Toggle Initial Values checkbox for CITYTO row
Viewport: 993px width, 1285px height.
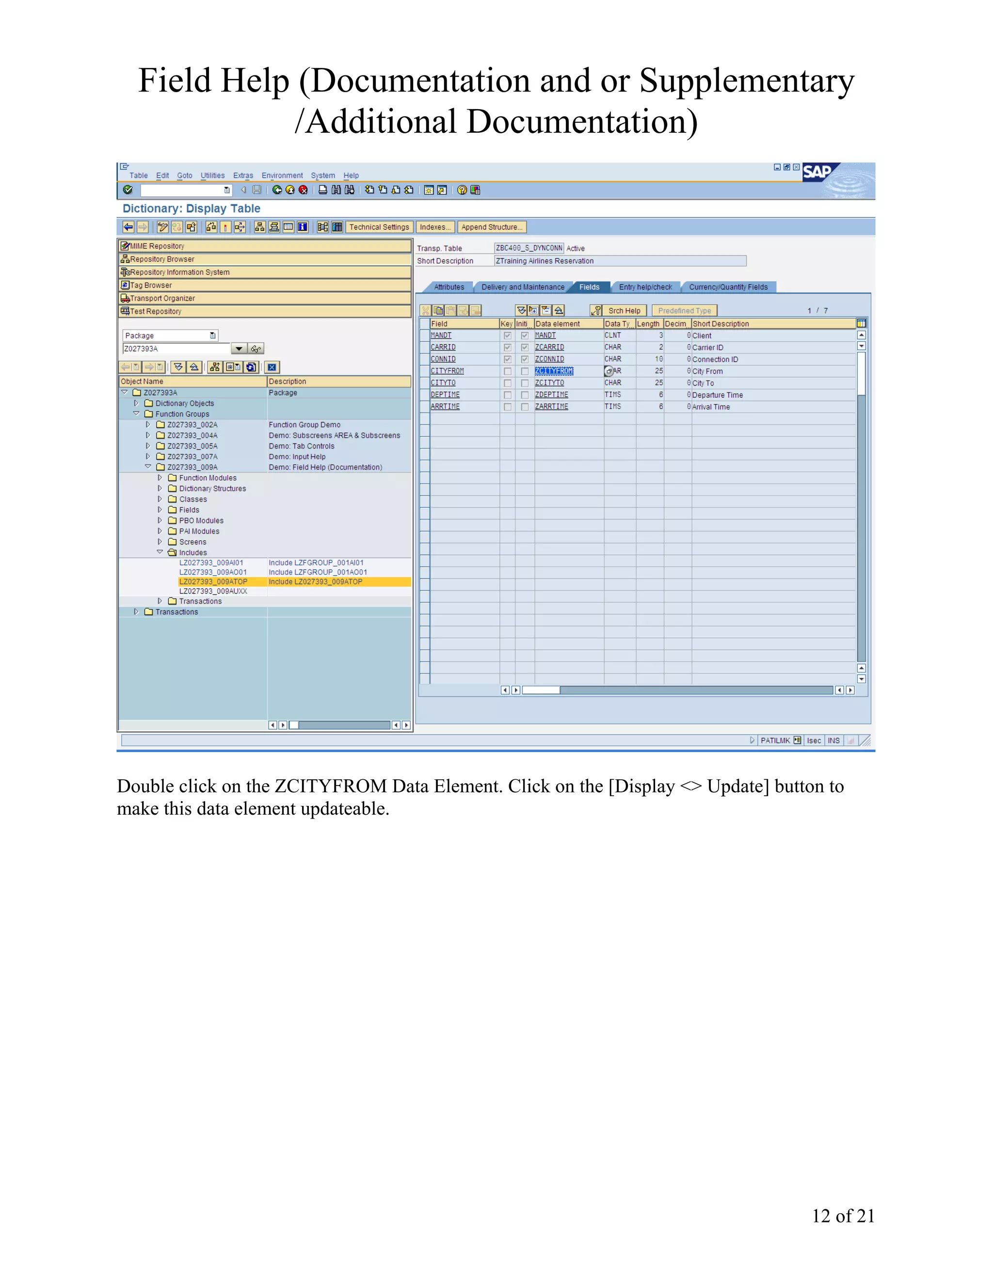[x=525, y=383]
